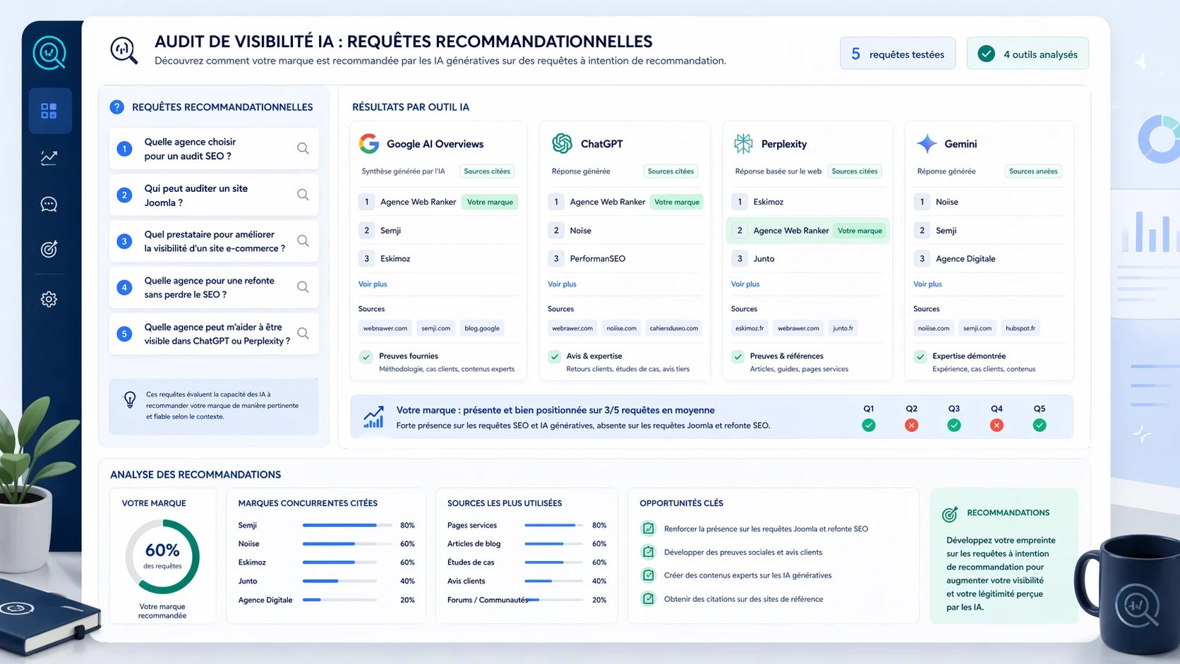Select the analytics line-chart icon in the sidebar

(x=49, y=157)
